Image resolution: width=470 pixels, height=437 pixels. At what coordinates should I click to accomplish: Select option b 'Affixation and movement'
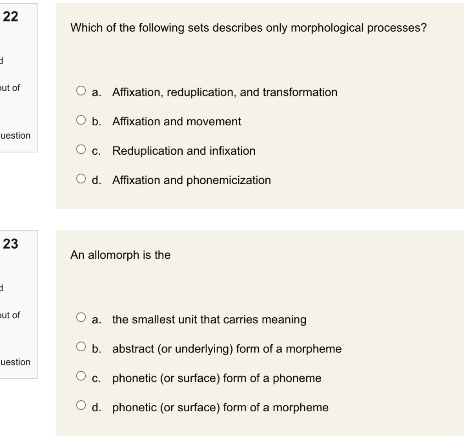[x=81, y=121]
